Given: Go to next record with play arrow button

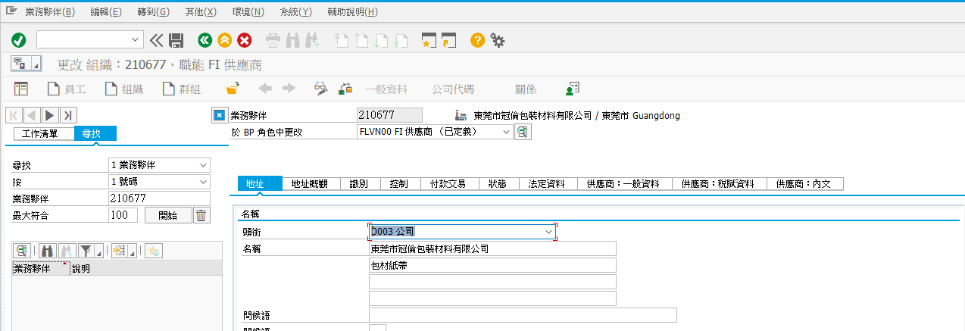Looking at the screenshot, I should point(49,115).
